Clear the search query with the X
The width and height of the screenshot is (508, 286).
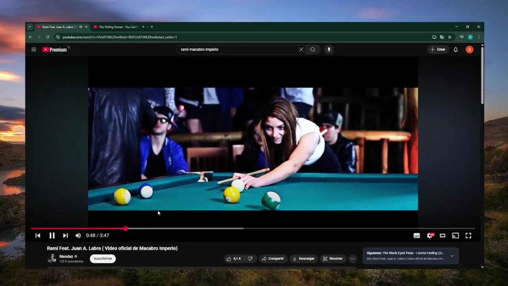point(301,50)
